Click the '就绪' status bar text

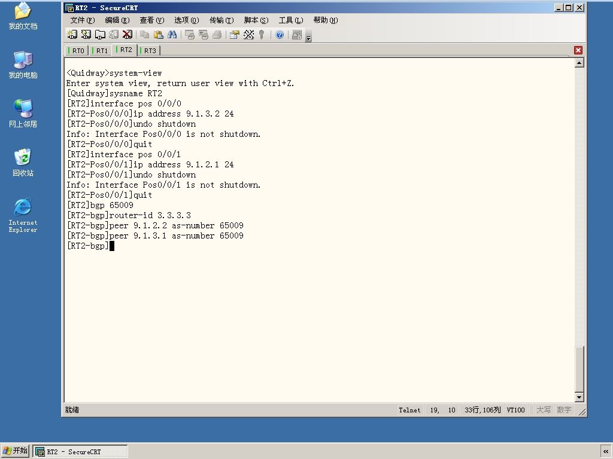click(x=72, y=410)
